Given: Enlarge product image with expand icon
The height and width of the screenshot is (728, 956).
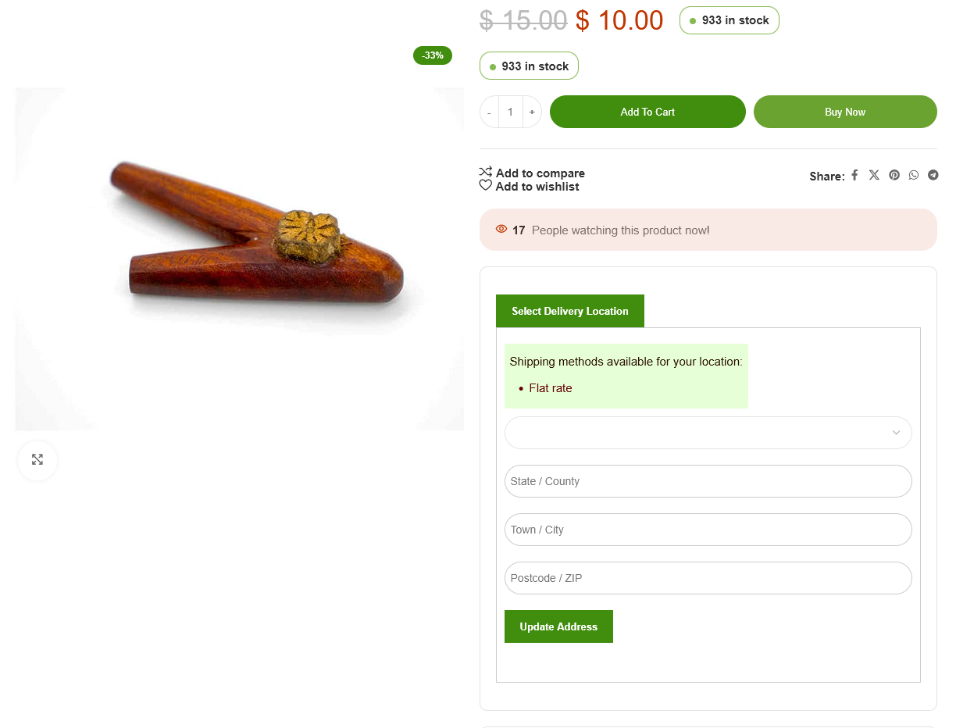Looking at the screenshot, I should (37, 460).
